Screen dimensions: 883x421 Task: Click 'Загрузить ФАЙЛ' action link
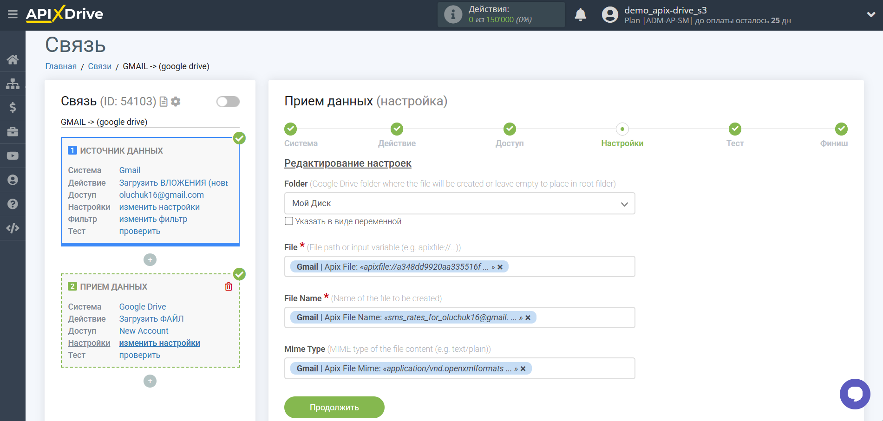click(151, 319)
